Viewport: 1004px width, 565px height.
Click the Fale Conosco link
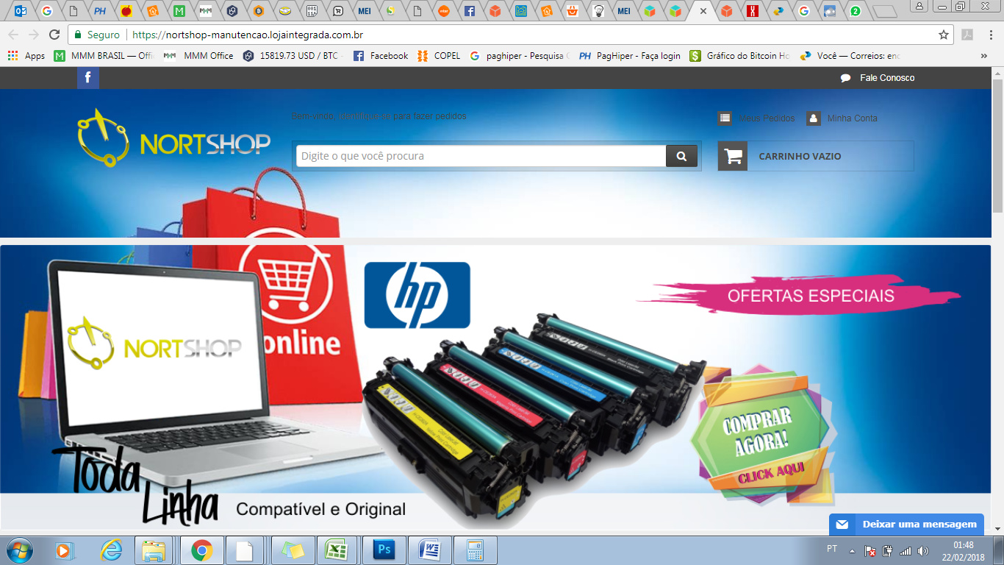coord(887,78)
